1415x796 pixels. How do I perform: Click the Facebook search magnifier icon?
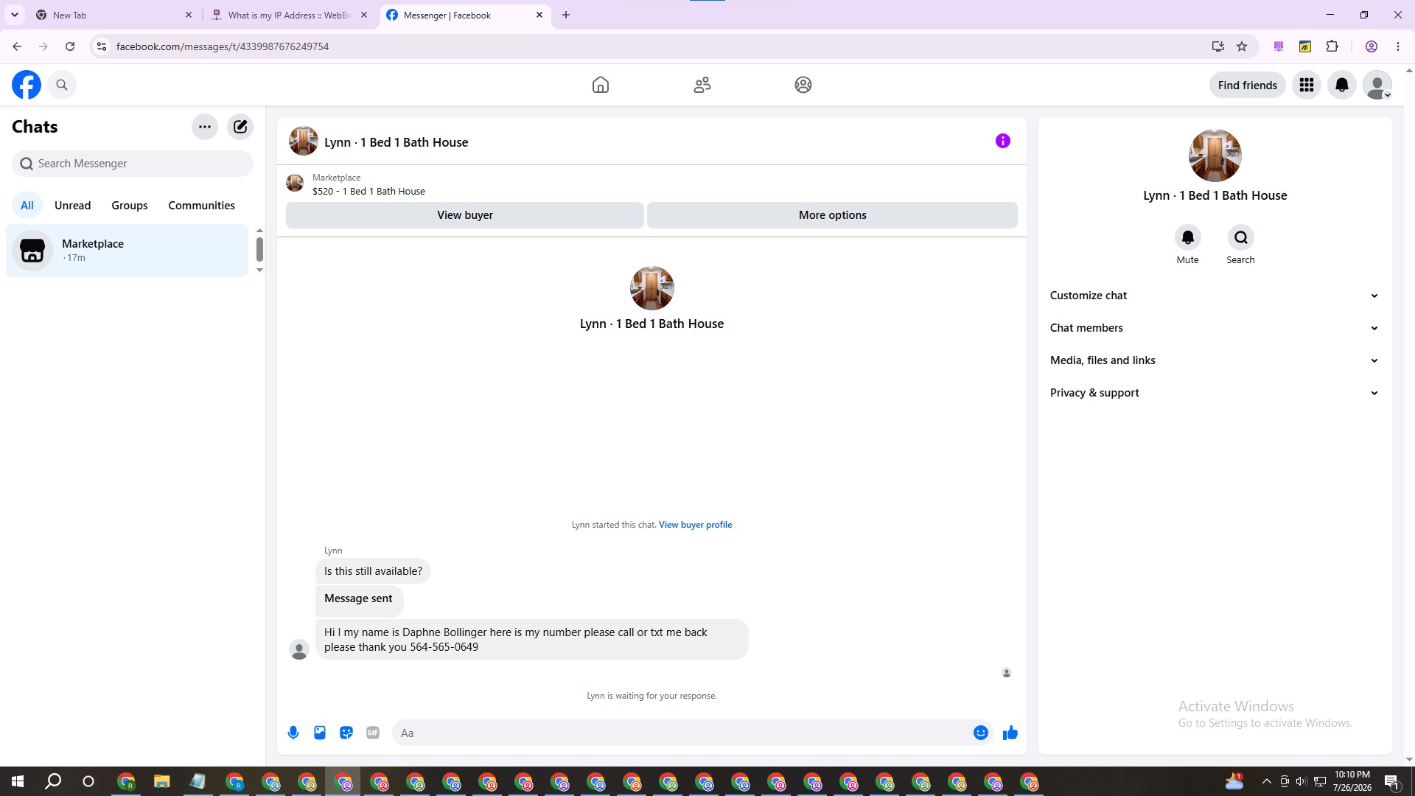[62, 85]
